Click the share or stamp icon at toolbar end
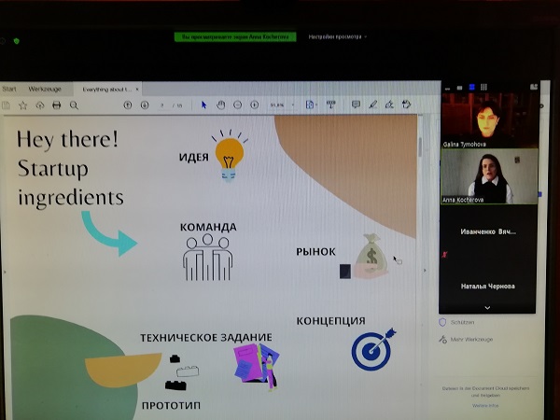The image size is (560, 420). [x=406, y=105]
